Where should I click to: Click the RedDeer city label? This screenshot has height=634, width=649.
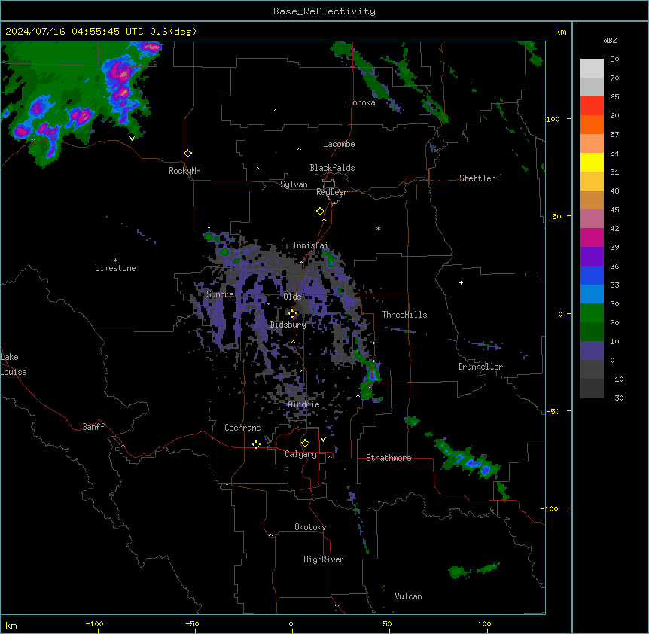point(331,192)
